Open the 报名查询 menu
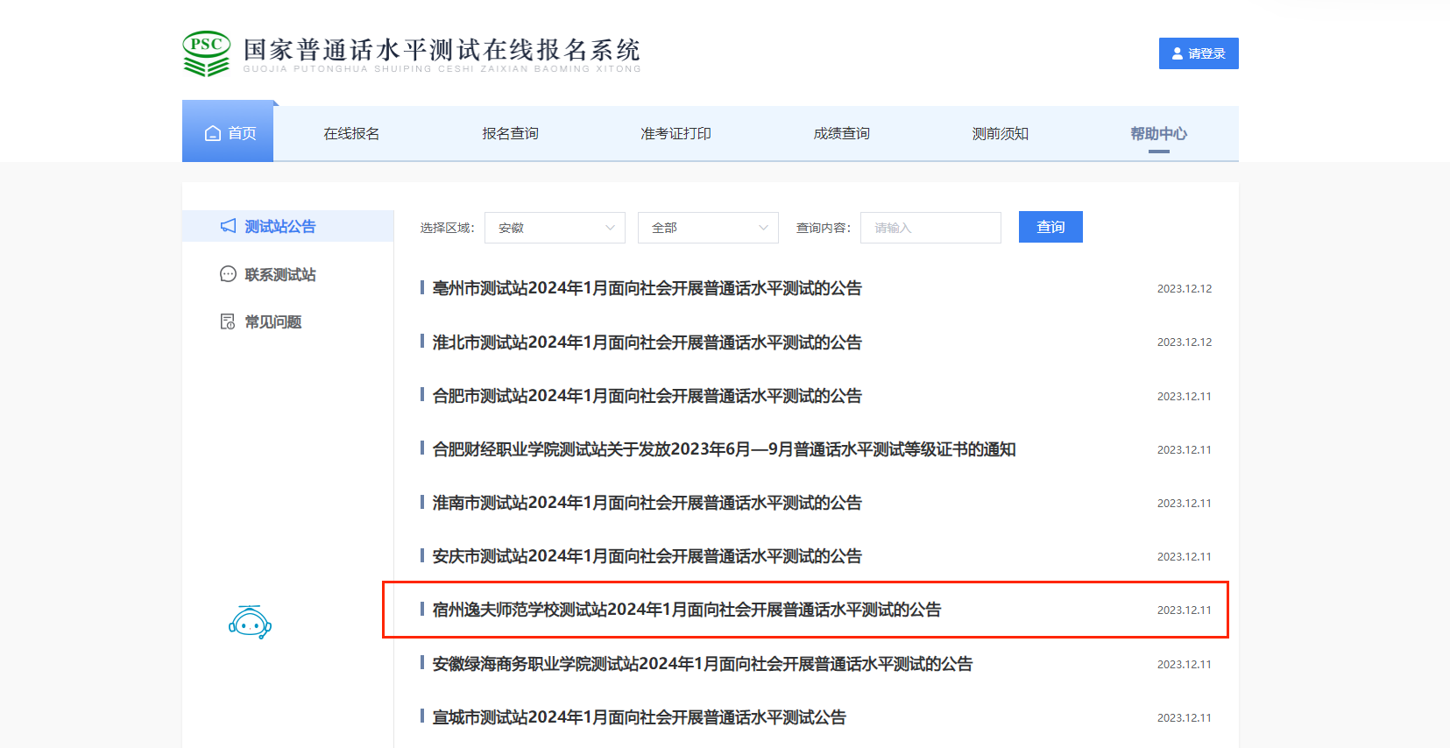The height and width of the screenshot is (748, 1450). pos(510,133)
